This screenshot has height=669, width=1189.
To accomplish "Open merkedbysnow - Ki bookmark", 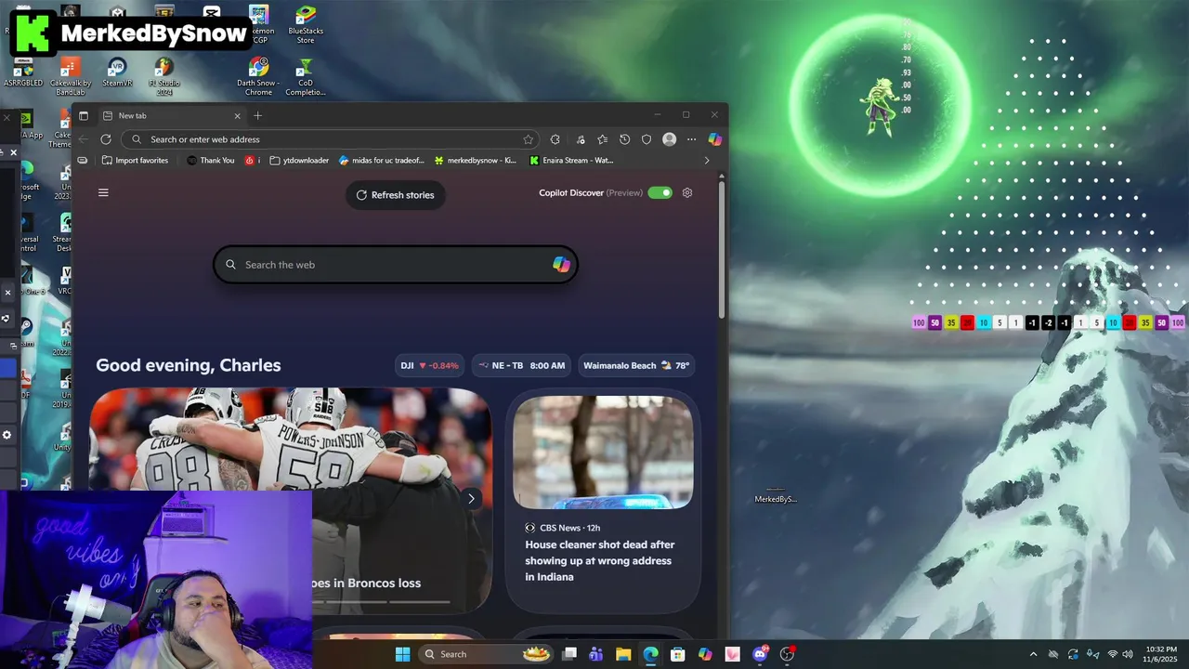I will coord(476,160).
